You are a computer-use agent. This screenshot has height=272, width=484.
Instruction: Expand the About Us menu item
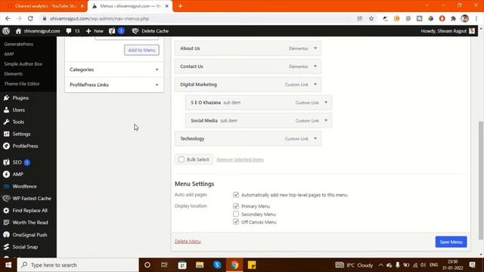[x=315, y=48]
